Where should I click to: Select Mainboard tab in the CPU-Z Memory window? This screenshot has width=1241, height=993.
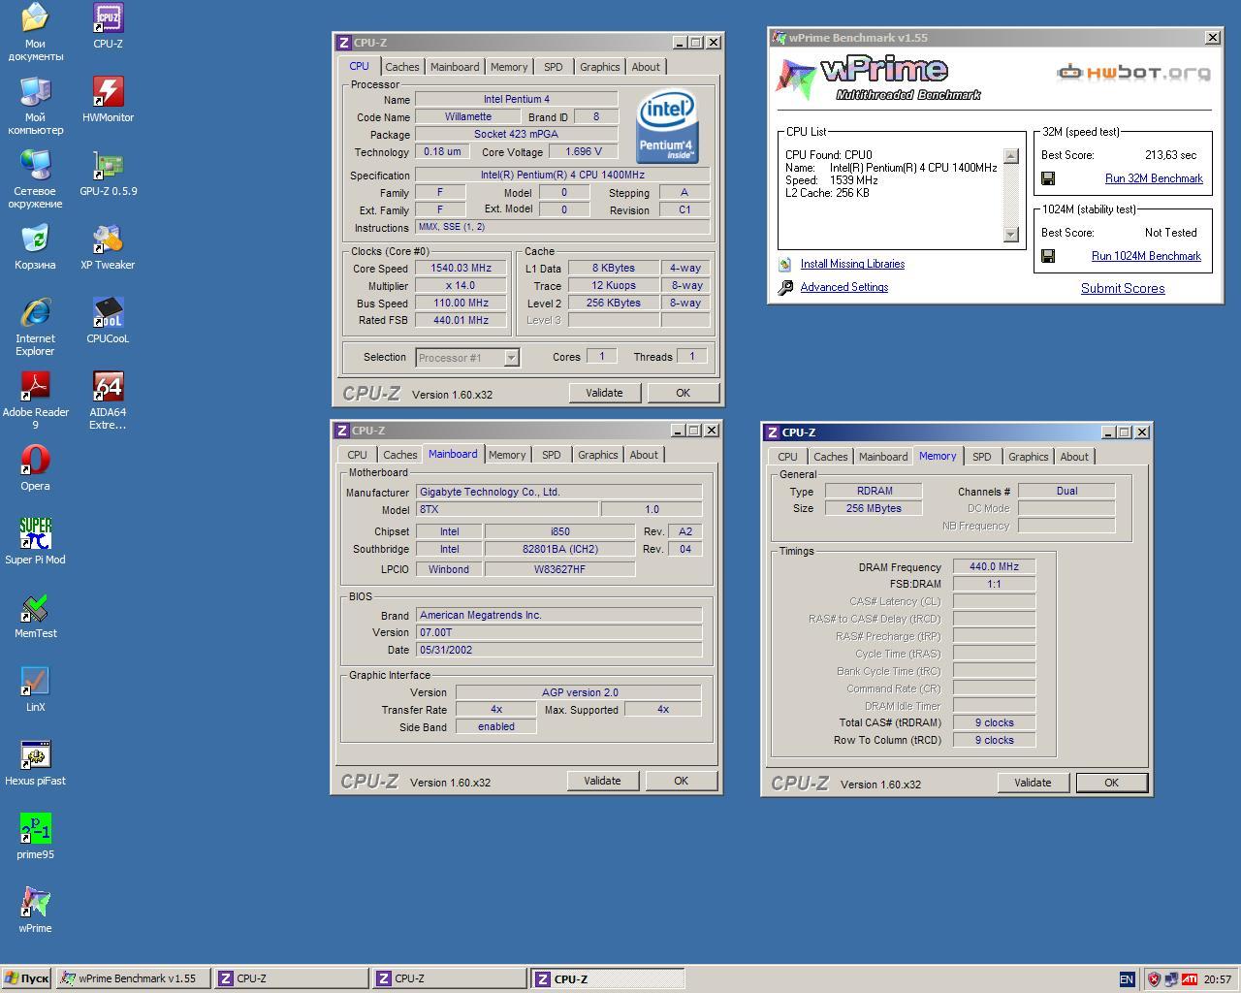click(x=883, y=457)
